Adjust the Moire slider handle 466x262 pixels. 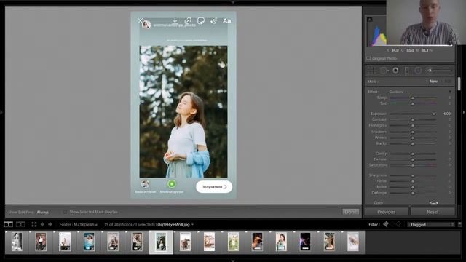pos(413,187)
